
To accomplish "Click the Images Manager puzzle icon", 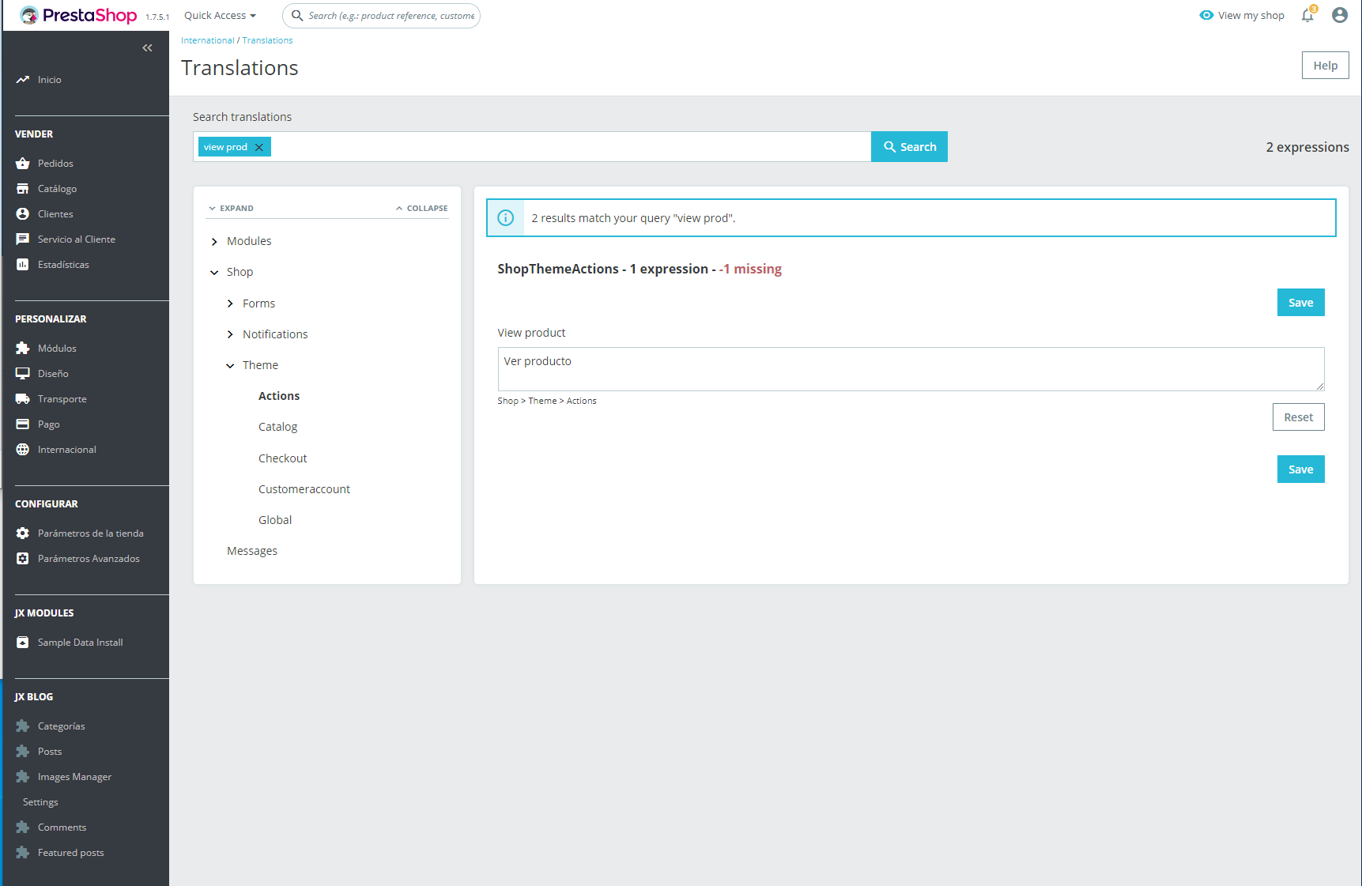I will 22,777.
